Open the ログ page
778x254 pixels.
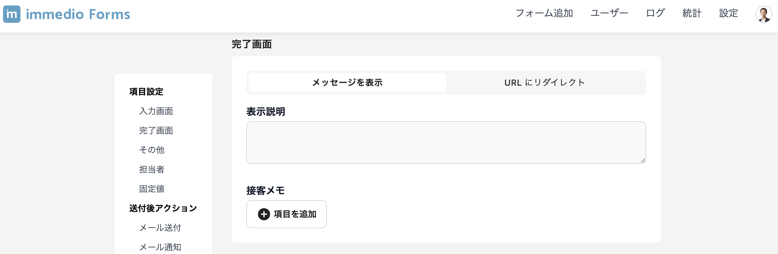tap(655, 13)
